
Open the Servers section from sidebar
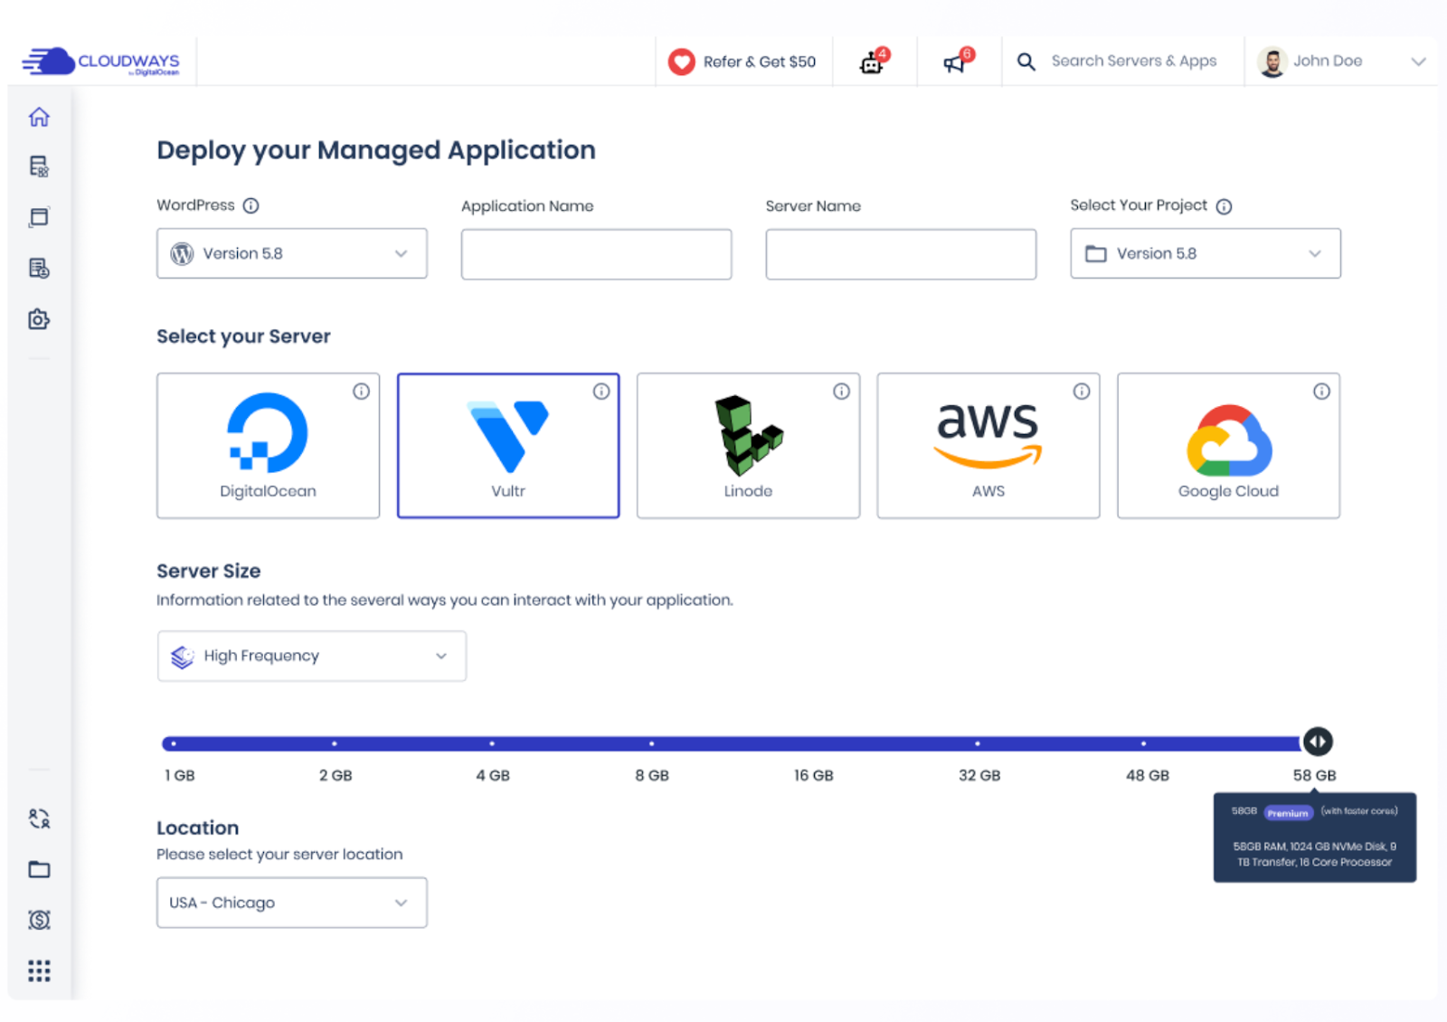[x=39, y=166]
